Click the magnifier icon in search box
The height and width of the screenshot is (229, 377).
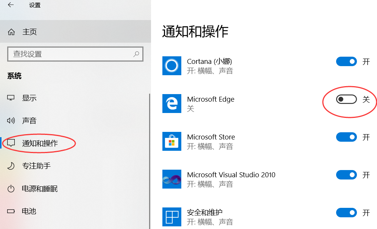[x=136, y=54]
